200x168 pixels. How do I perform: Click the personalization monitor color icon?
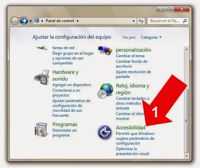coord(105,50)
